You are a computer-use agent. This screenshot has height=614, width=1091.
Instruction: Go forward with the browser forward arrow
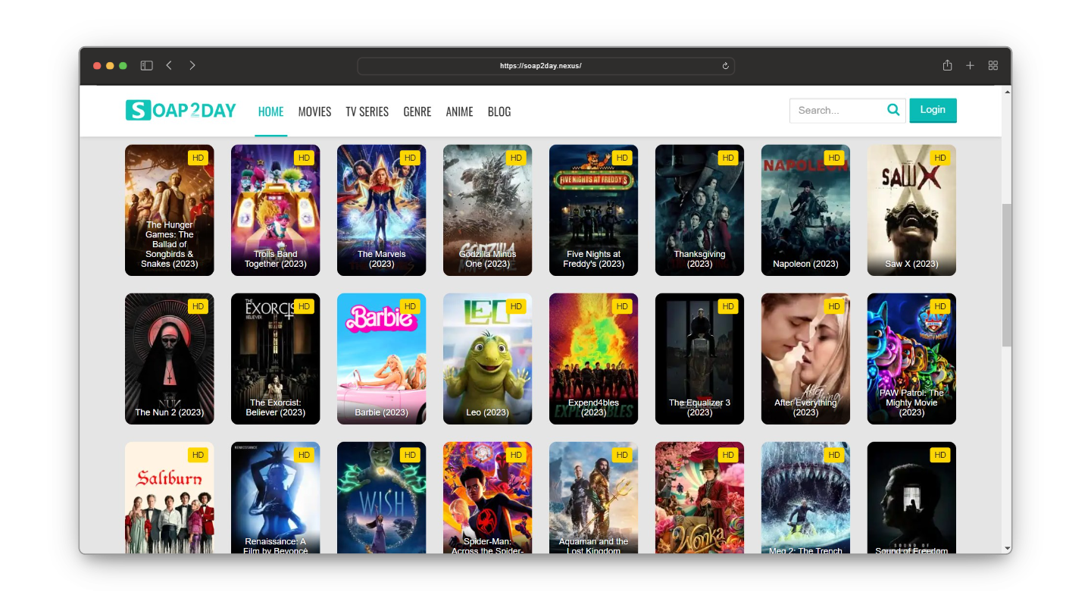coord(192,66)
